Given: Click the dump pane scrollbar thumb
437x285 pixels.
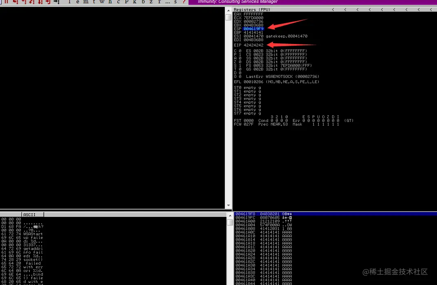Looking at the screenshot, I should coord(230,222).
